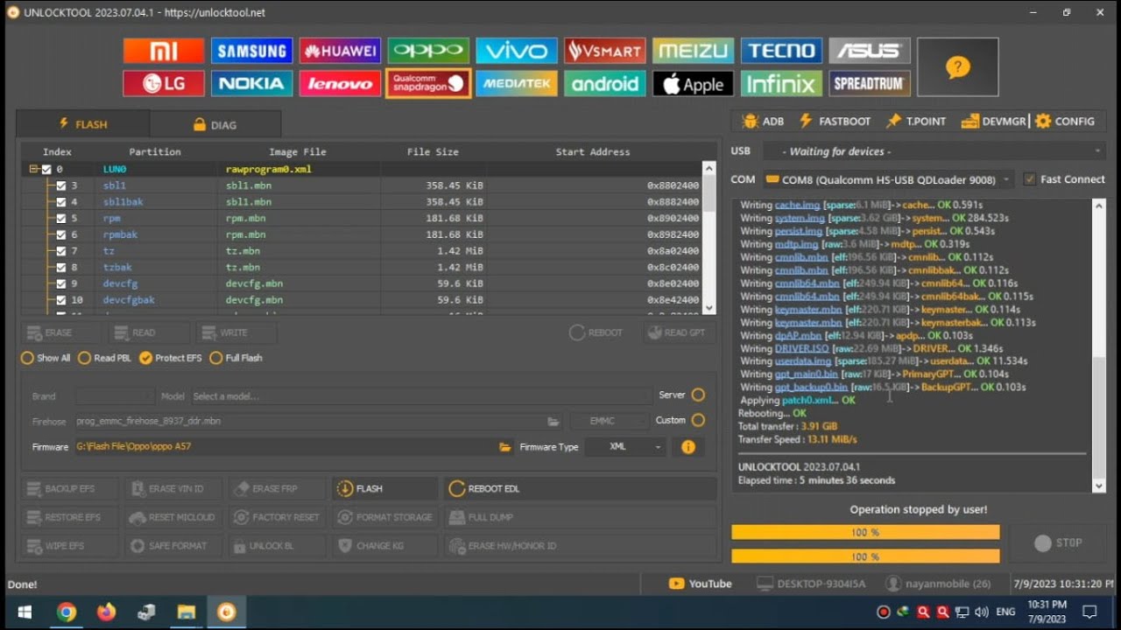Select the Samsung brand logo
The width and height of the screenshot is (1121, 630).
251,51
